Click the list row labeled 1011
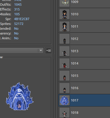Screen dimensions: 110x118 click(x=84, y=26)
